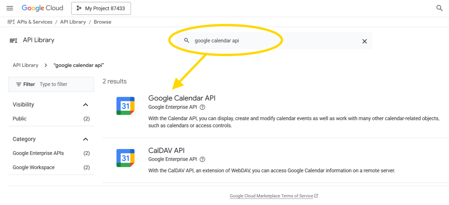
Task: Collapse the Category filter section
Action: (x=85, y=139)
